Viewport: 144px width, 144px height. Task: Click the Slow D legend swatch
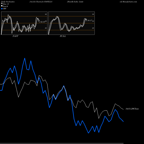coord(2,3)
